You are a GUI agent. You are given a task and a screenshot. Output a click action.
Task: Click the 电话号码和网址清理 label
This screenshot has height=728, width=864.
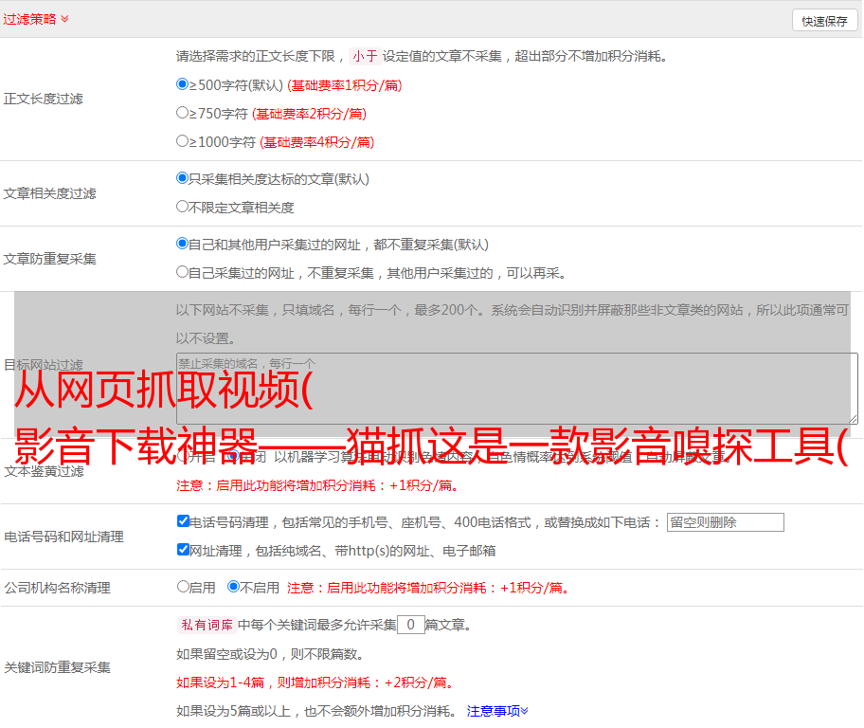coord(63,537)
